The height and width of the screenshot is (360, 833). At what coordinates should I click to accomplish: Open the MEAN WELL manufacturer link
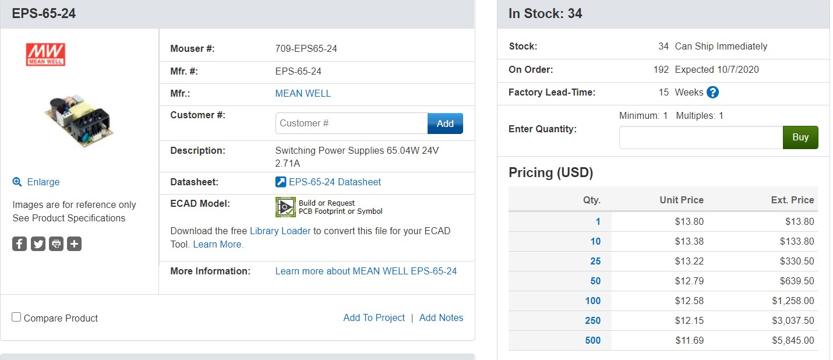(x=303, y=93)
